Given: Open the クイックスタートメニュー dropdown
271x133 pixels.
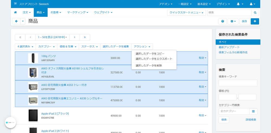Looking at the screenshot, I should click(x=186, y=13).
